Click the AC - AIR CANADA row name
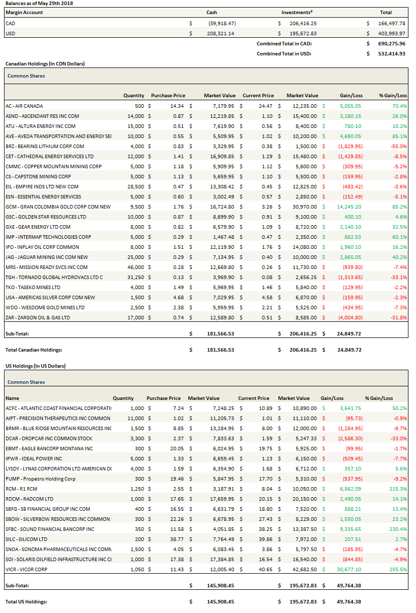Screen dimensions: 416x613 pyautogui.click(x=24, y=106)
